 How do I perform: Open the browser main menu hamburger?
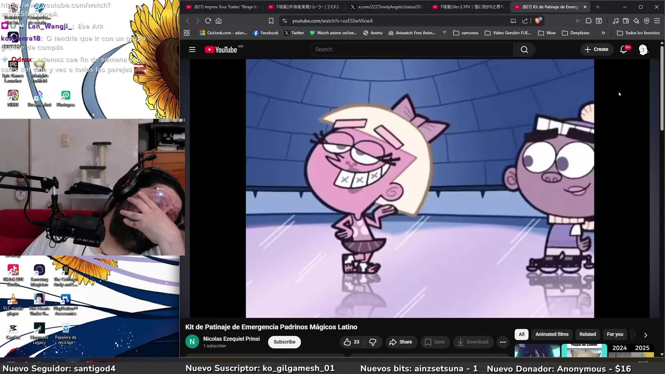pyautogui.click(x=657, y=21)
